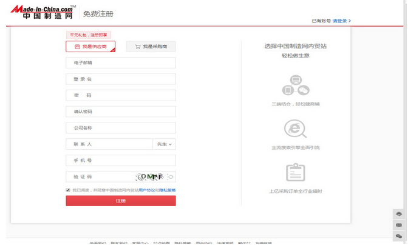Focus the 登录名 username field
The width and height of the screenshot is (408, 245).
click(121, 79)
